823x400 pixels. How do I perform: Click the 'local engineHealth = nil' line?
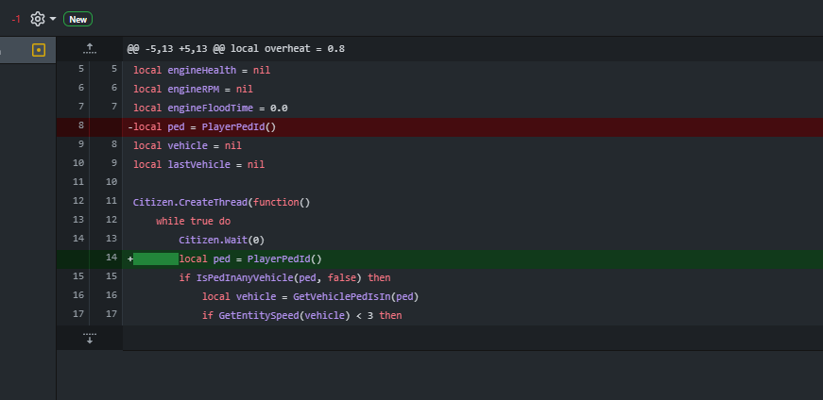[201, 70]
